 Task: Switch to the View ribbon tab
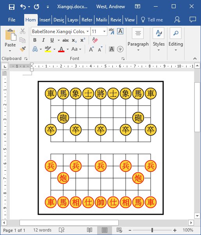coord(130,20)
